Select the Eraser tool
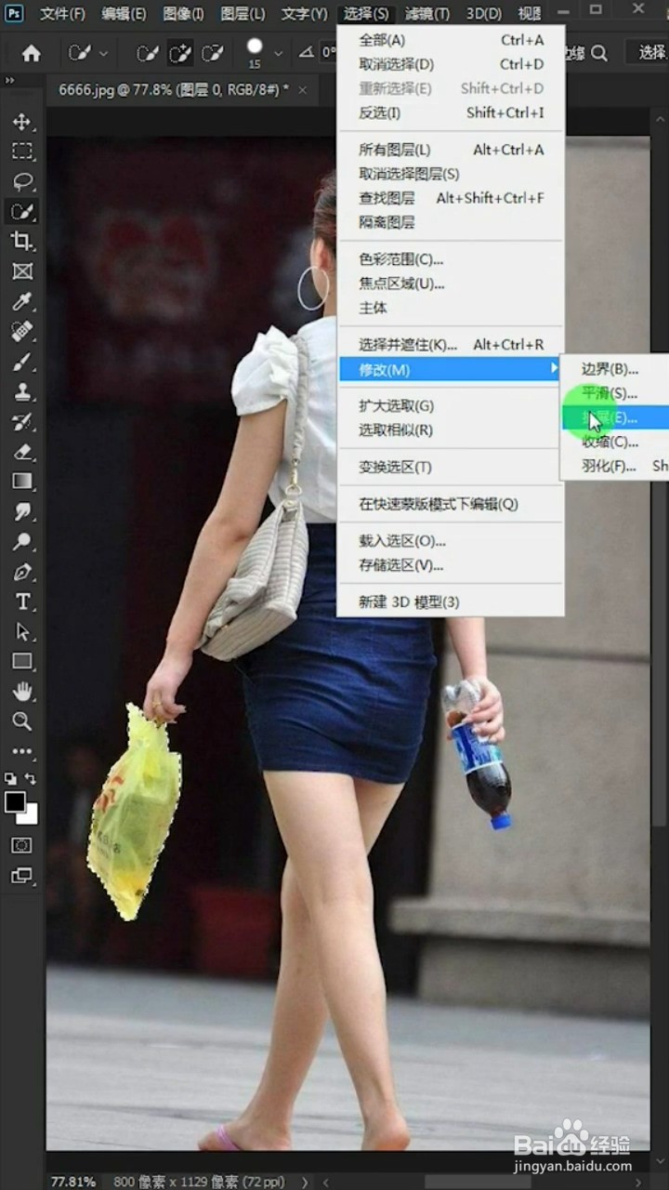 pyautogui.click(x=22, y=452)
